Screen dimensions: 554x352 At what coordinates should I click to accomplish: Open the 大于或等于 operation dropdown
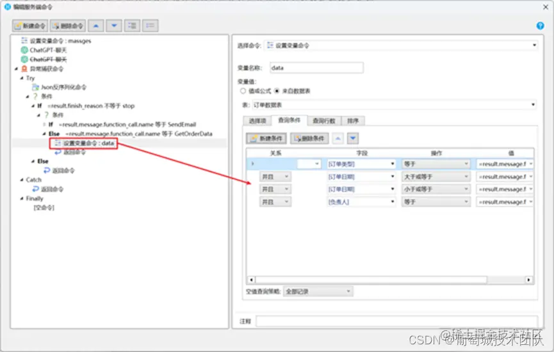click(436, 177)
